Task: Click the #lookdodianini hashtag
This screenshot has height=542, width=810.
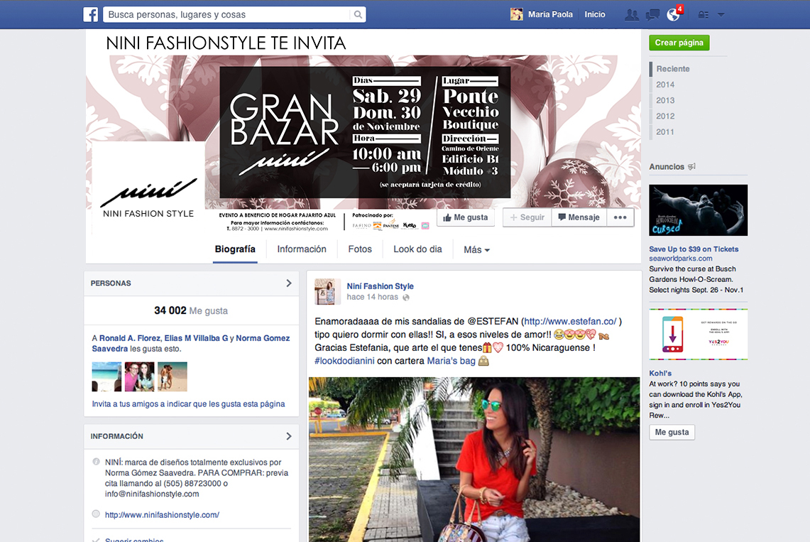Action: coord(344,361)
